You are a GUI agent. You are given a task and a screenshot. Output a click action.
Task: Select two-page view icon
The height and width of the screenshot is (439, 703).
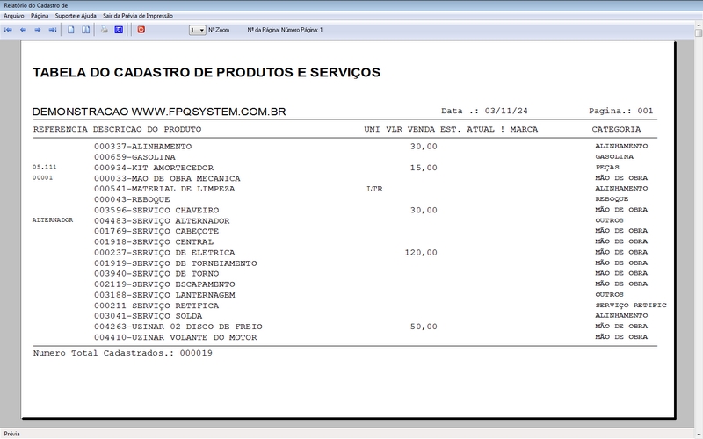click(85, 30)
